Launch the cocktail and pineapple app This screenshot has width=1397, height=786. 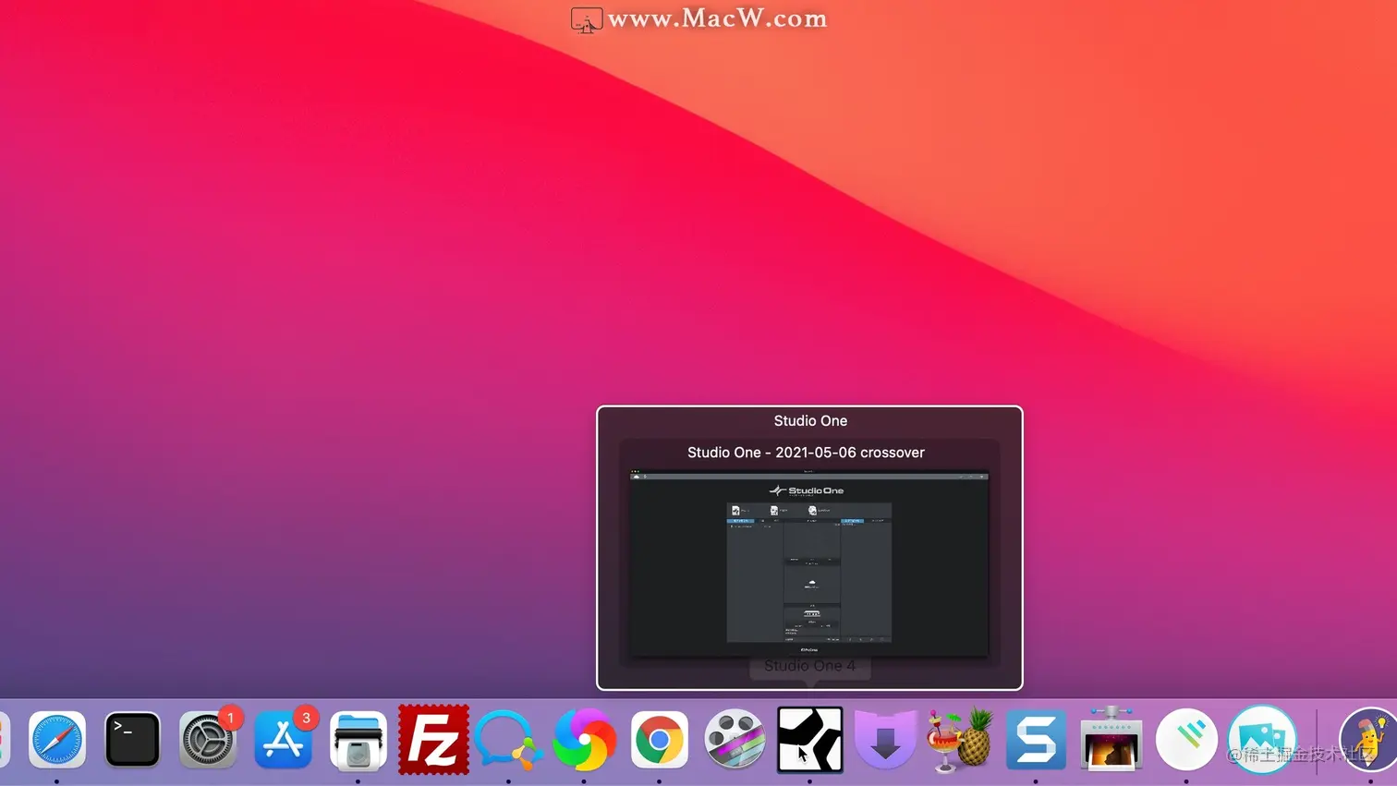click(x=961, y=740)
